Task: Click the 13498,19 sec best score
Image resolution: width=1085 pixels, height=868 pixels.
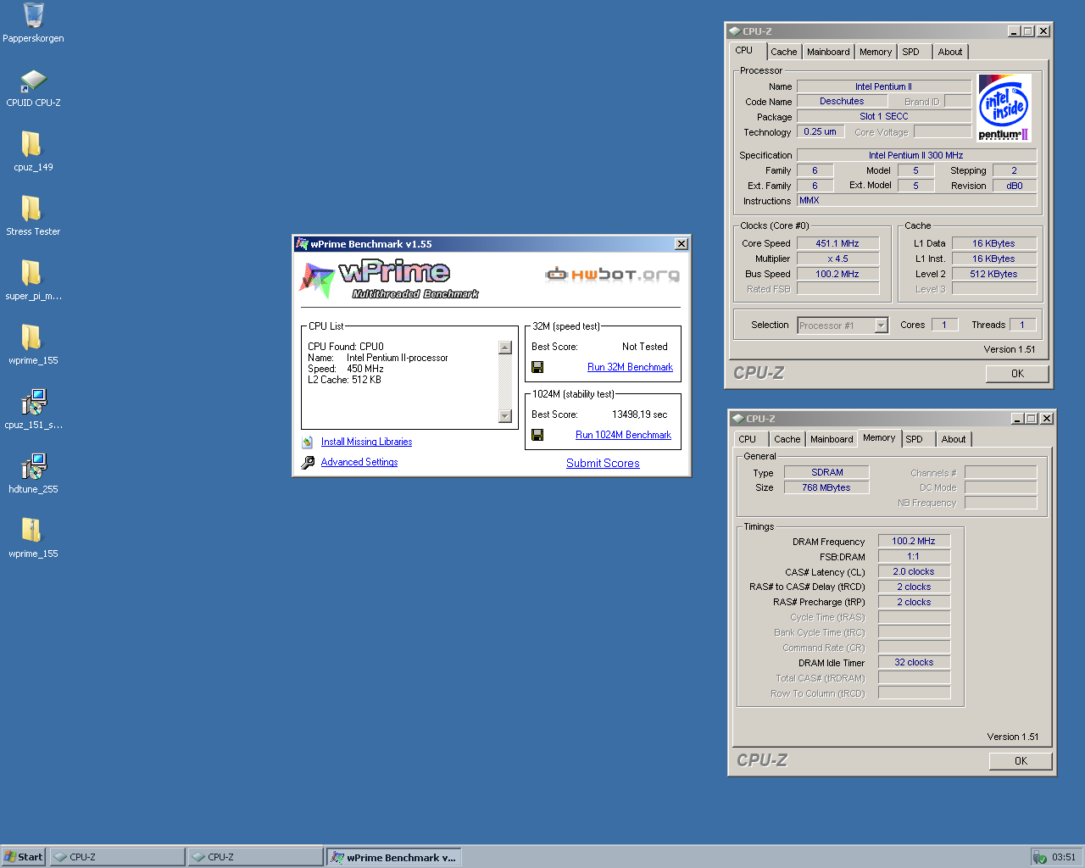Action: pyautogui.click(x=639, y=415)
